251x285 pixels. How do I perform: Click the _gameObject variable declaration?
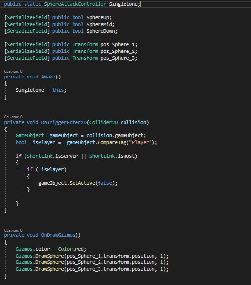tap(62, 135)
